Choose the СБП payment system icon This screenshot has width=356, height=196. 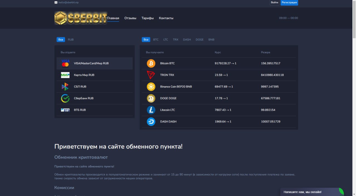tap(65, 87)
